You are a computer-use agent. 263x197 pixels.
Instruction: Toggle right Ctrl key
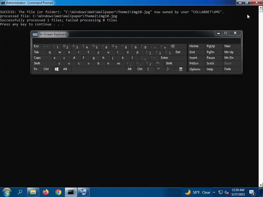(x=140, y=69)
